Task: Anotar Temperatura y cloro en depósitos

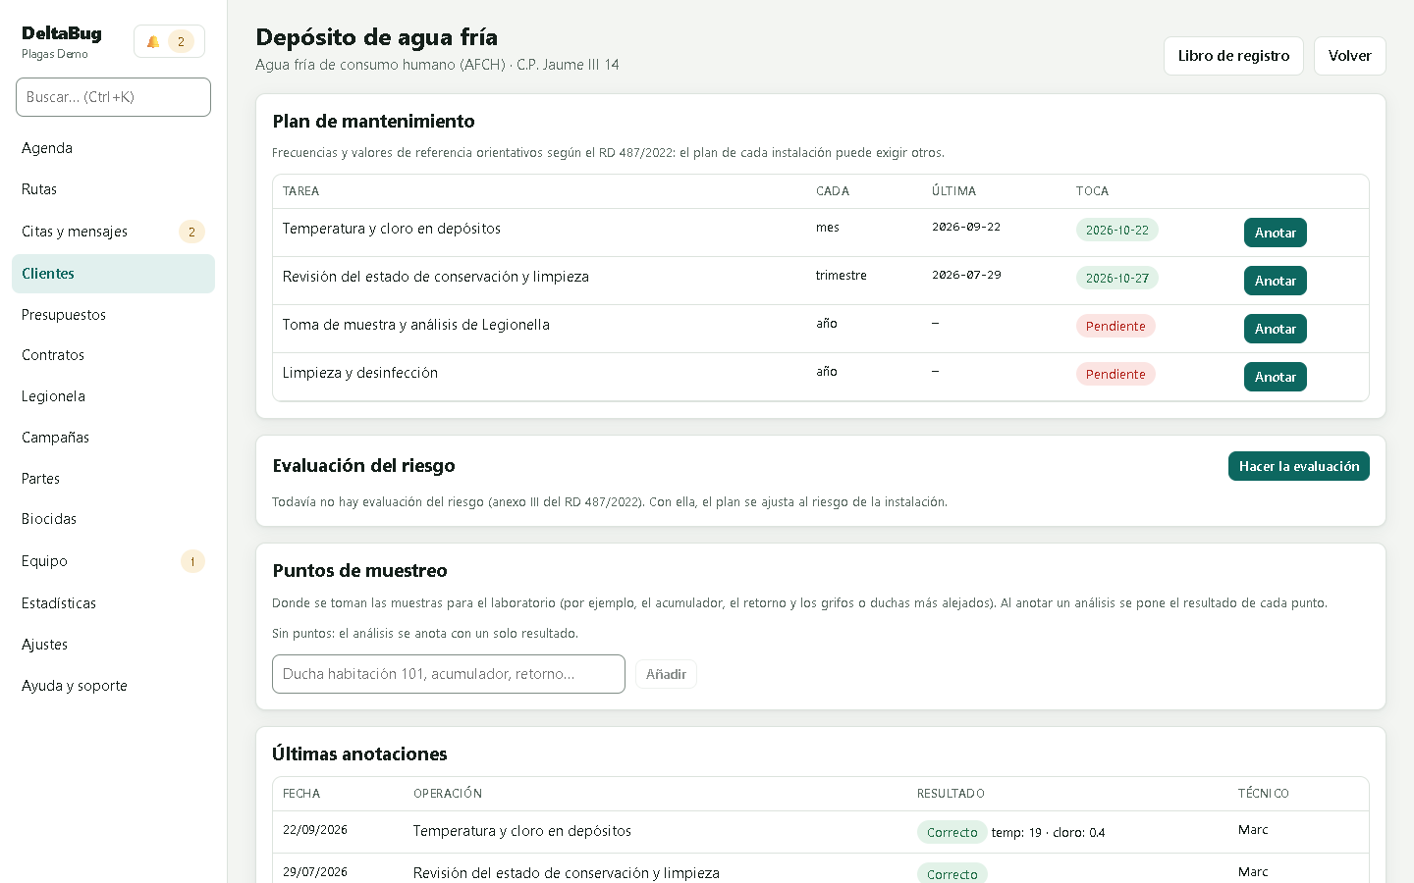Action: coord(1275,233)
